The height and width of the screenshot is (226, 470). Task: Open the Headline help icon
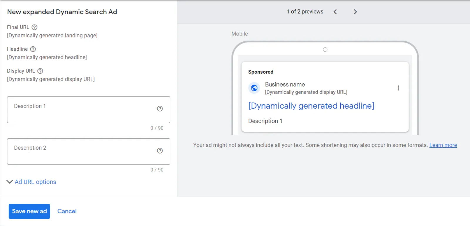[x=33, y=49]
